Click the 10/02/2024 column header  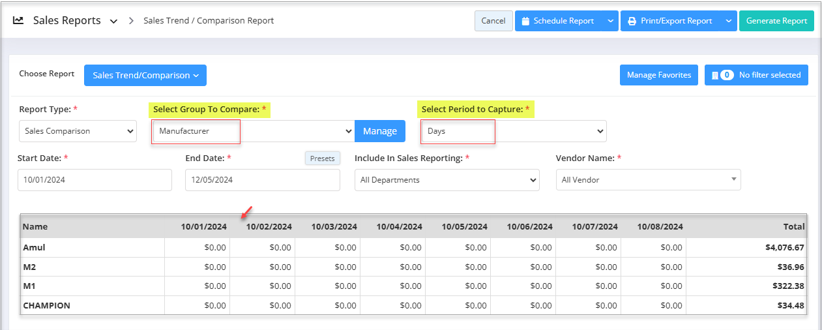pyautogui.click(x=269, y=227)
